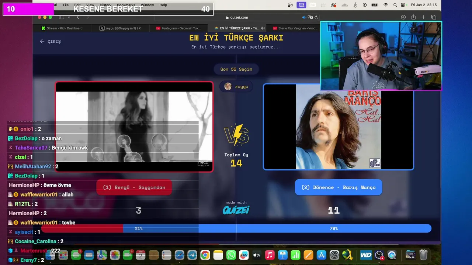Open the Help menu
This screenshot has width=472, height=265.
[x=163, y=5]
